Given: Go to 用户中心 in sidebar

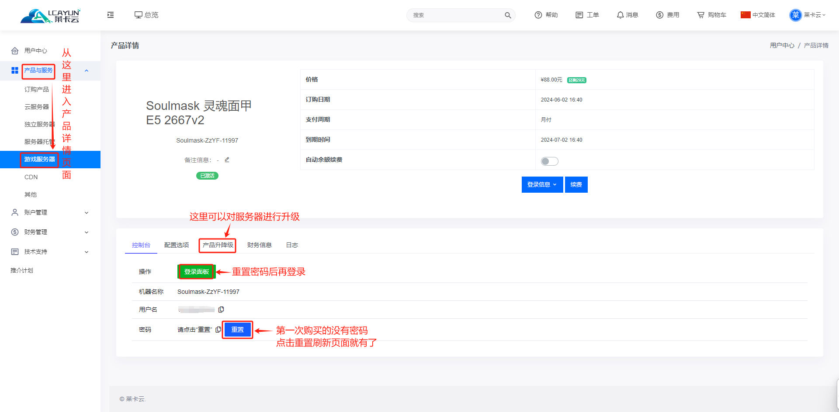Looking at the screenshot, I should point(35,51).
